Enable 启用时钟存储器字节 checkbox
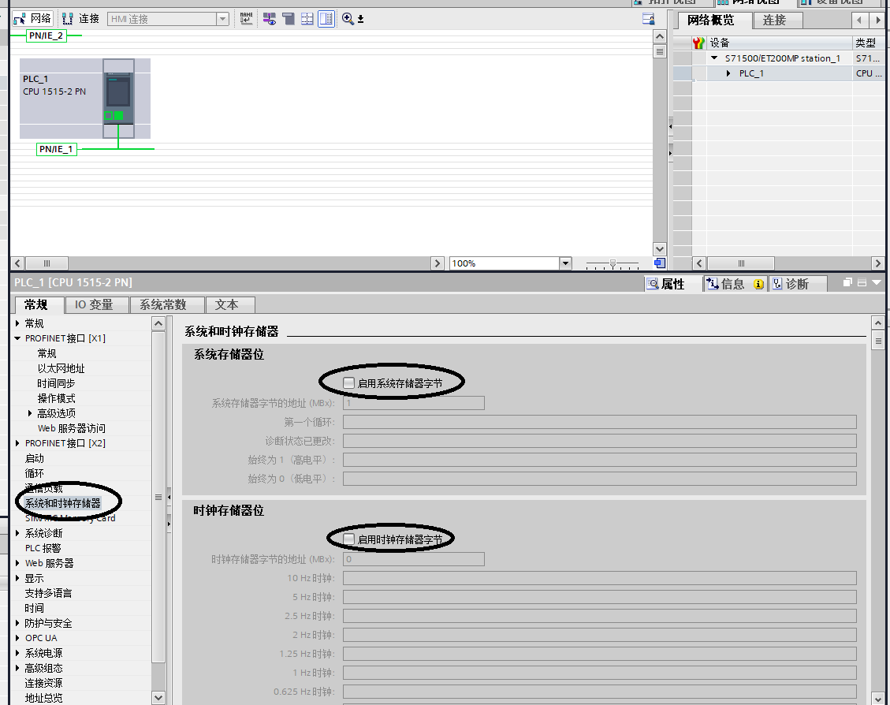Screen dimensions: 890x705 [x=349, y=539]
